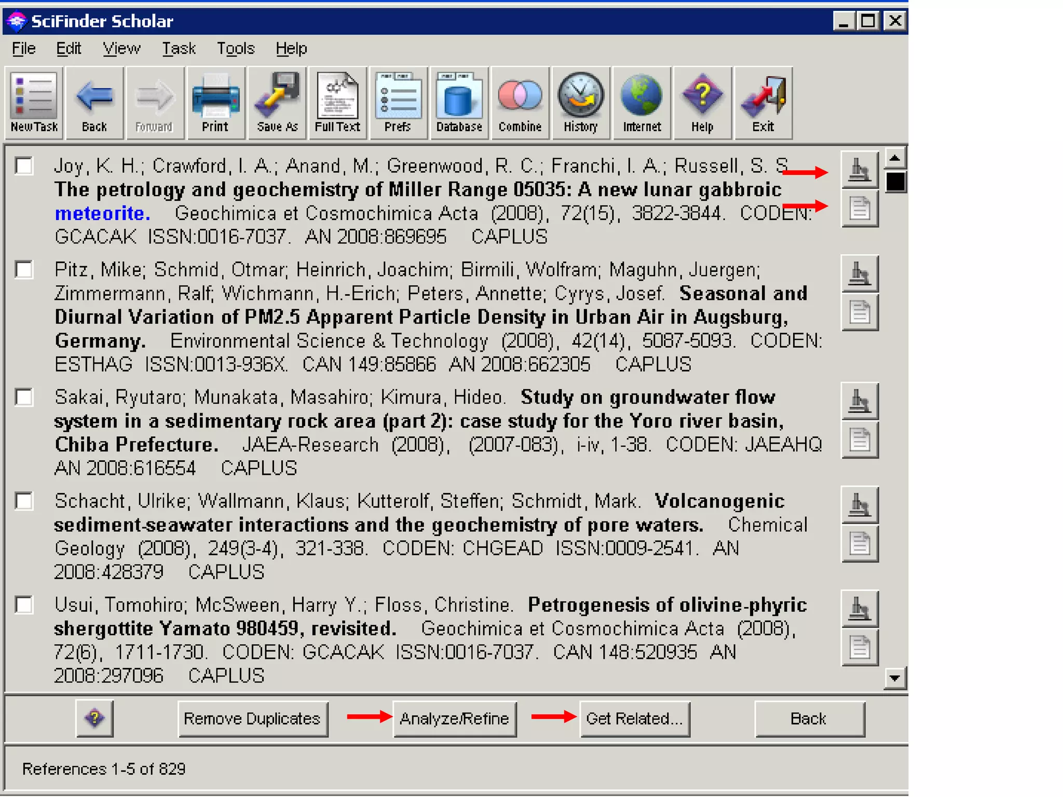Open the Combine answer sets tool
The height and width of the screenshot is (797, 1063).
(x=520, y=103)
